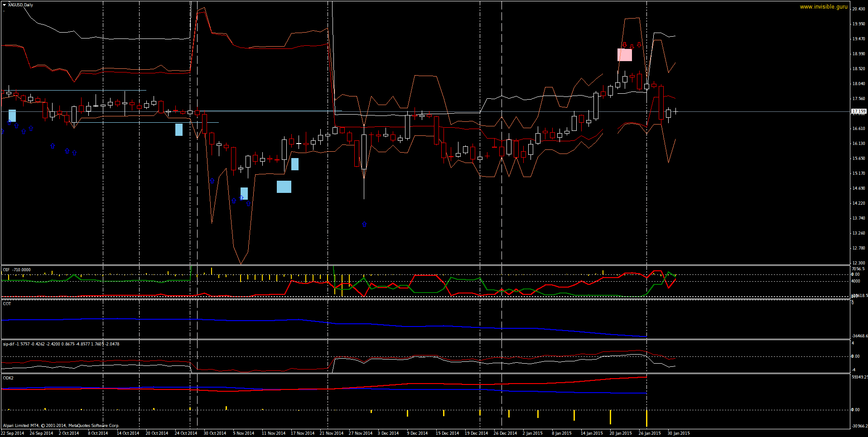This screenshot has width=868, height=437.
Task: Click the 2 Jan 2015 date label
Action: point(533,433)
